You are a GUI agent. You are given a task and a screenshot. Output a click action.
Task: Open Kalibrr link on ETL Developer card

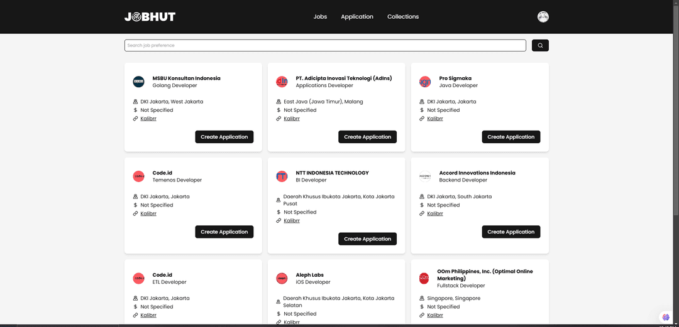[148, 315]
